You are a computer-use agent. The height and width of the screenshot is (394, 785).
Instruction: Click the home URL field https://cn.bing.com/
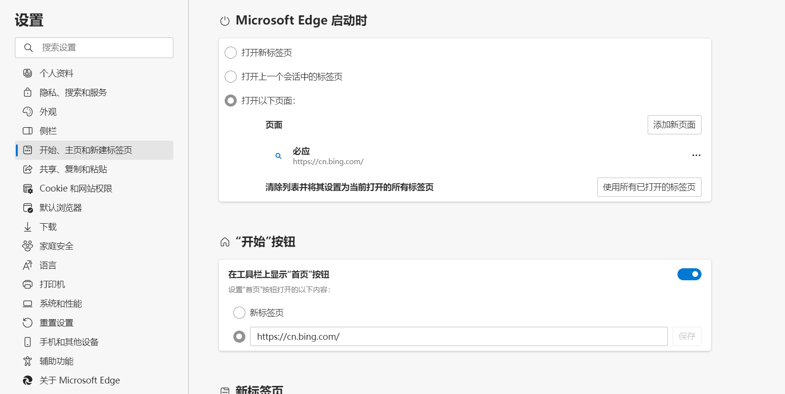(459, 336)
